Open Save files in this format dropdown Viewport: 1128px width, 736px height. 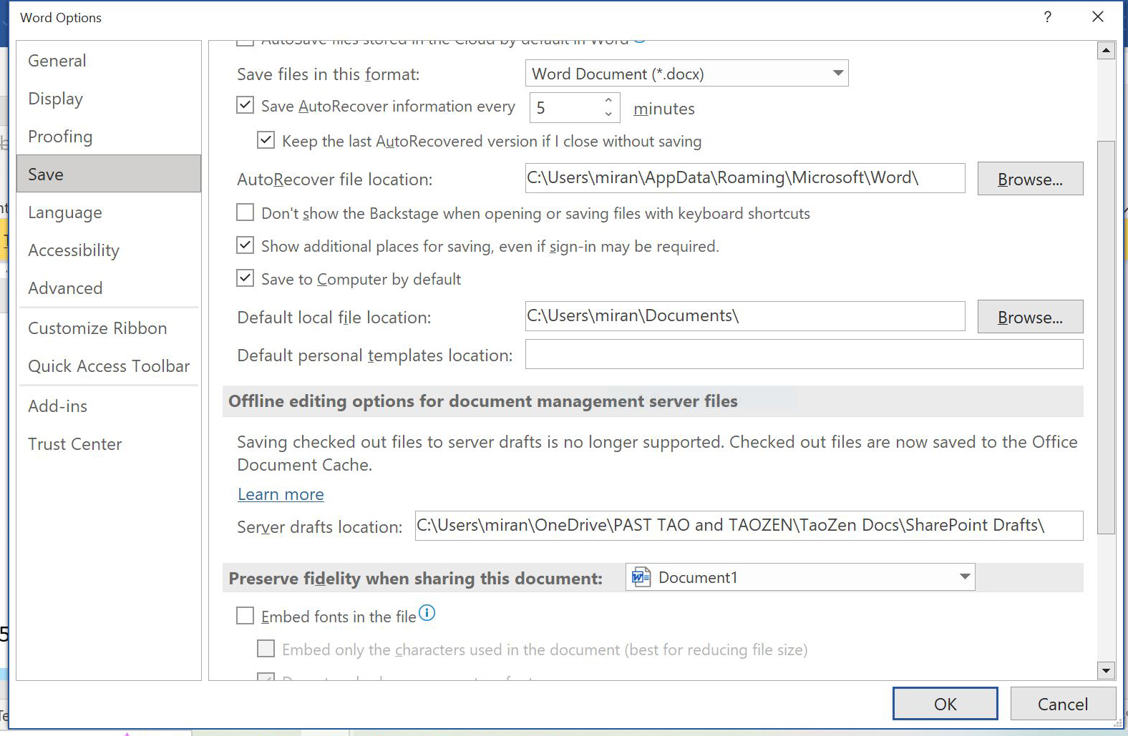pos(687,74)
